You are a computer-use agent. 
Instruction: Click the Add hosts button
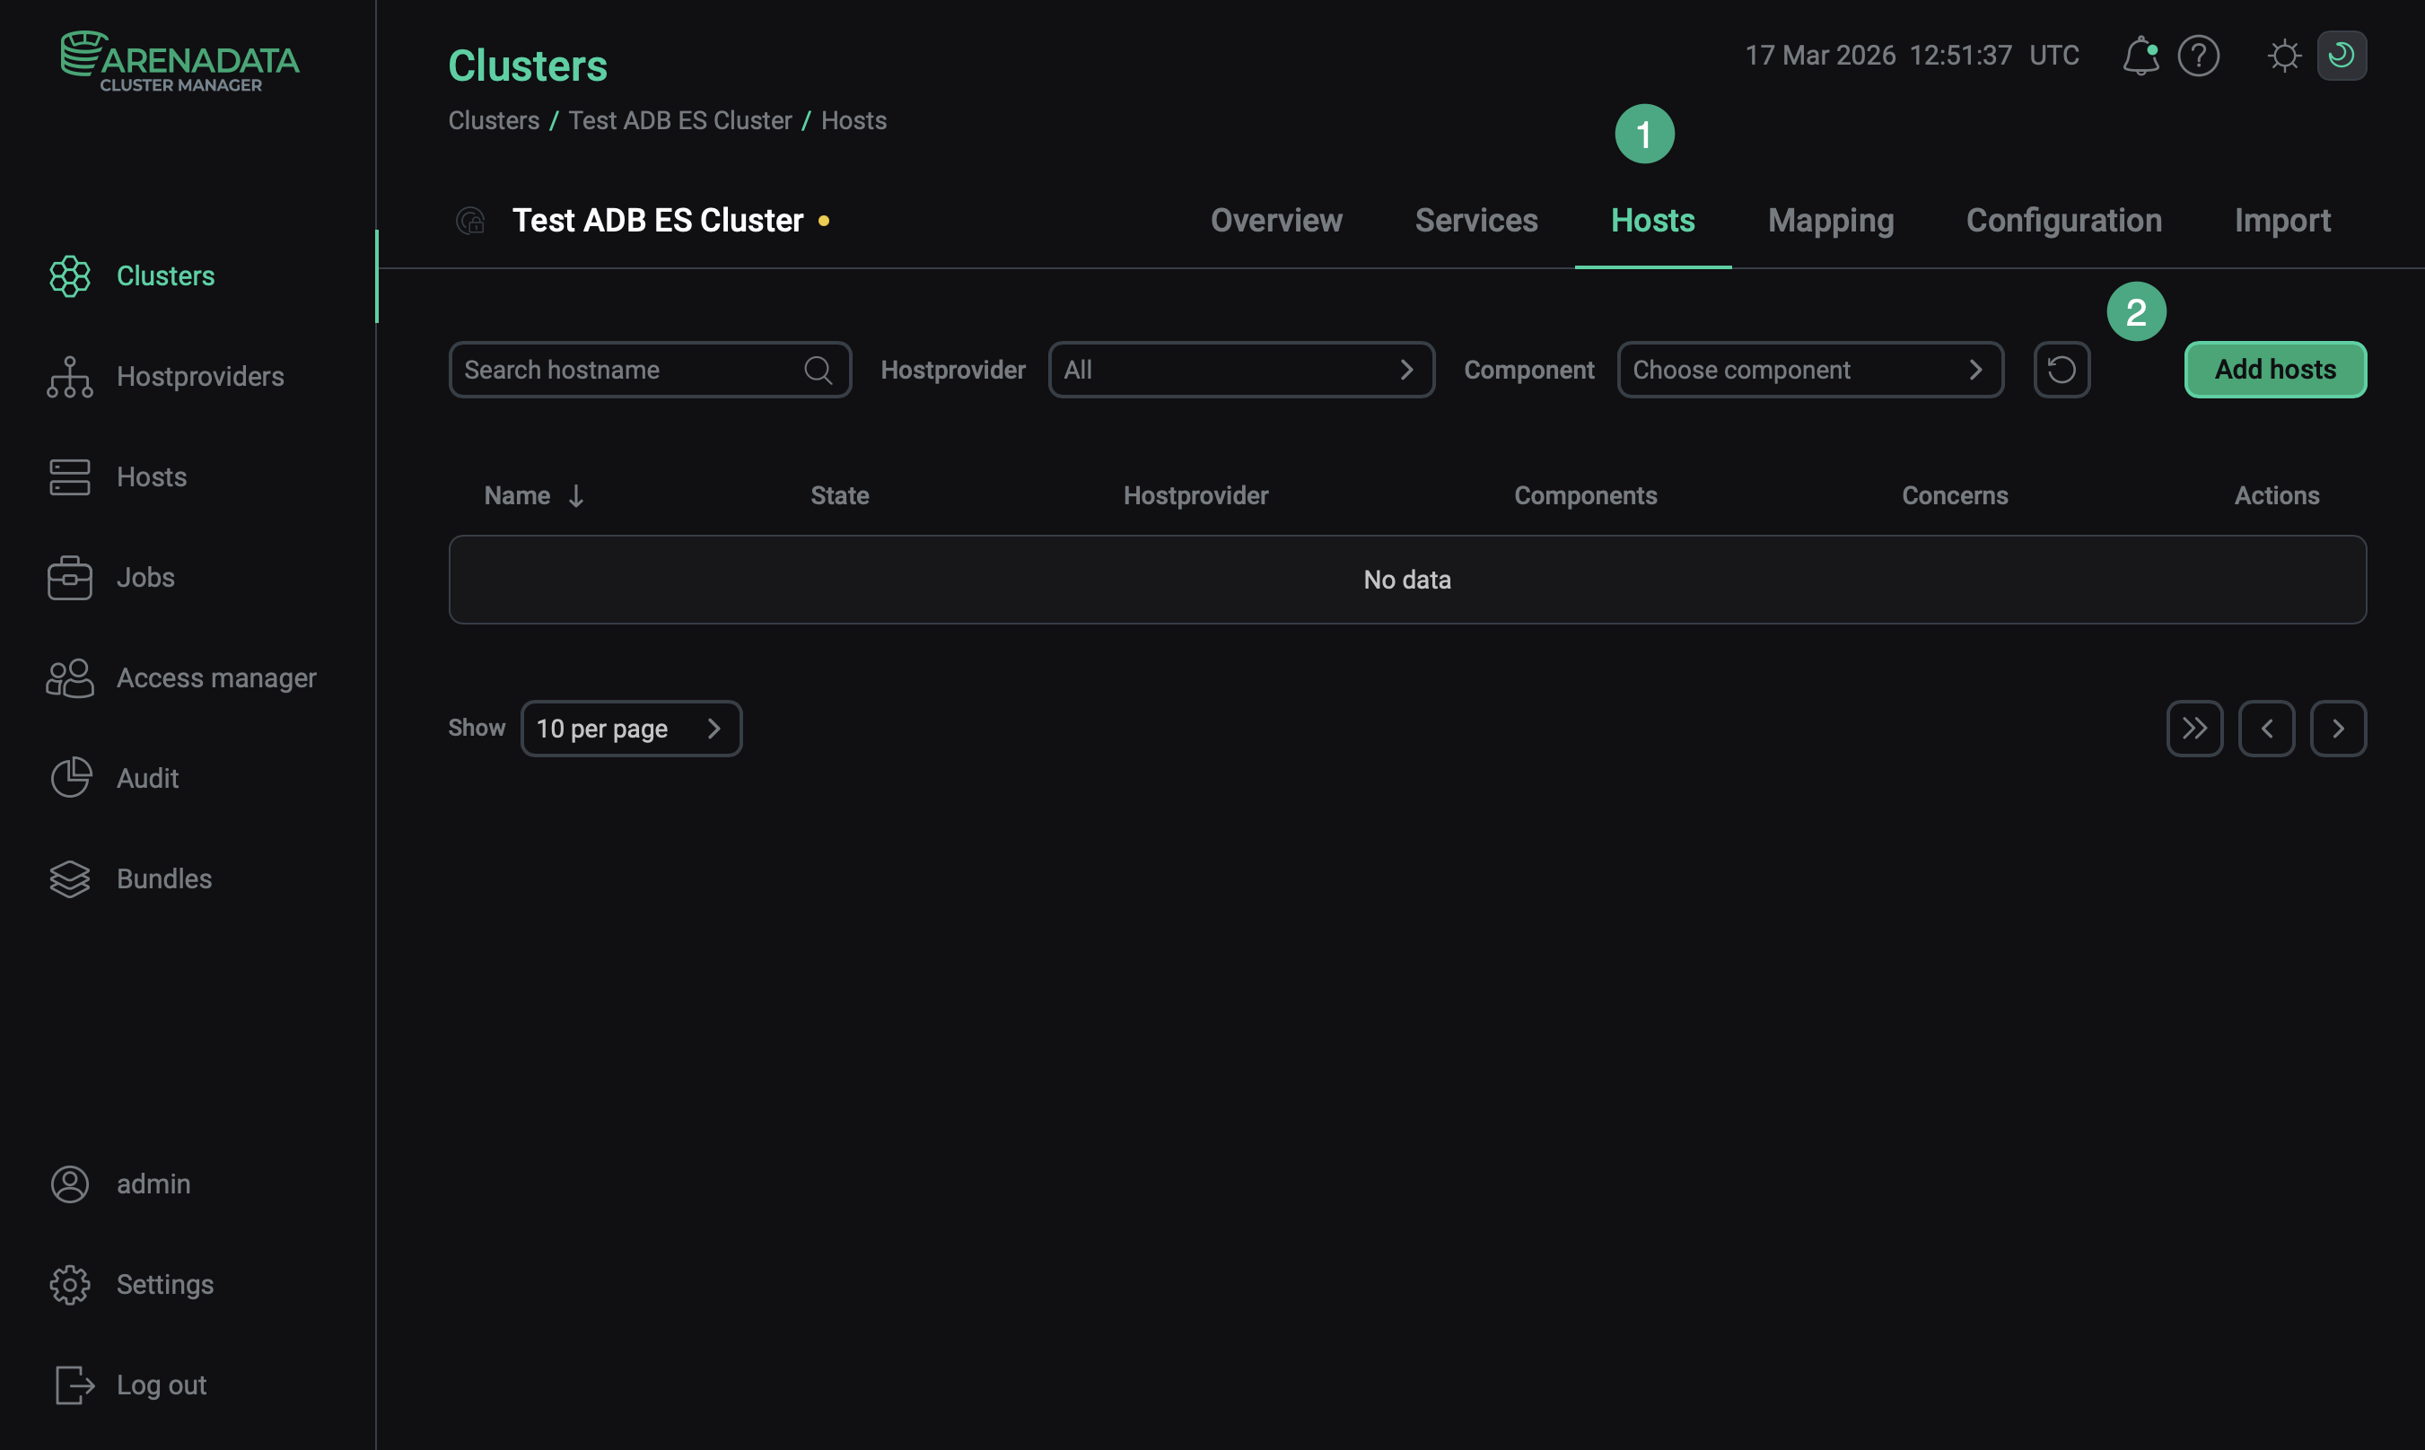pos(2274,370)
